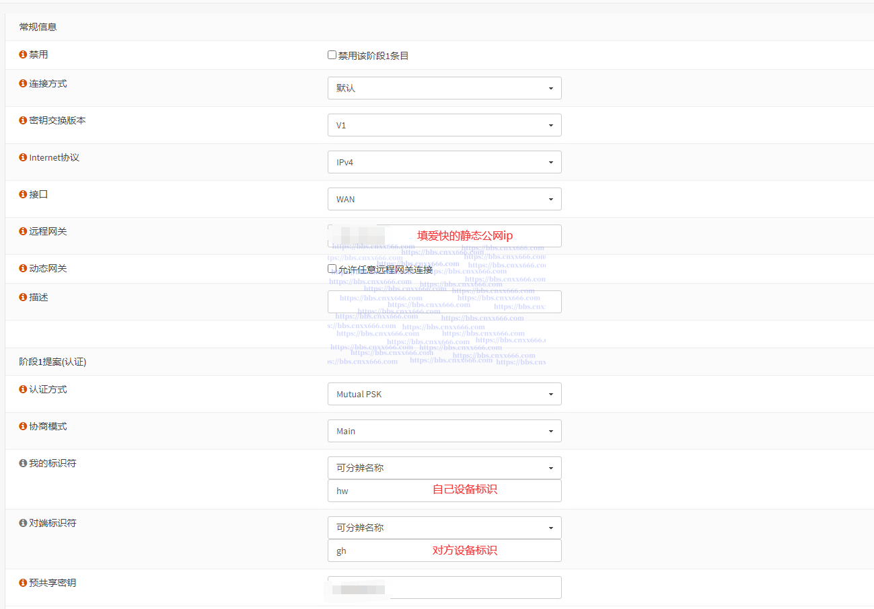The height and width of the screenshot is (609, 874).
Task: Click info icon next to 对端标识符
Action: [23, 524]
